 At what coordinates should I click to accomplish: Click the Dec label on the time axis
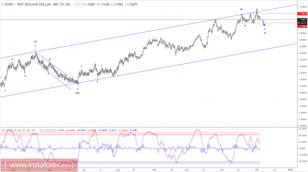[x=257, y=170]
